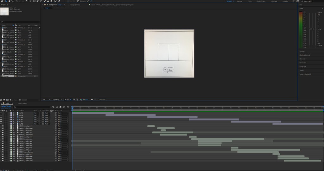Open the Content-Aware Fill panel
This screenshot has width=324, height=171.
click(305, 74)
